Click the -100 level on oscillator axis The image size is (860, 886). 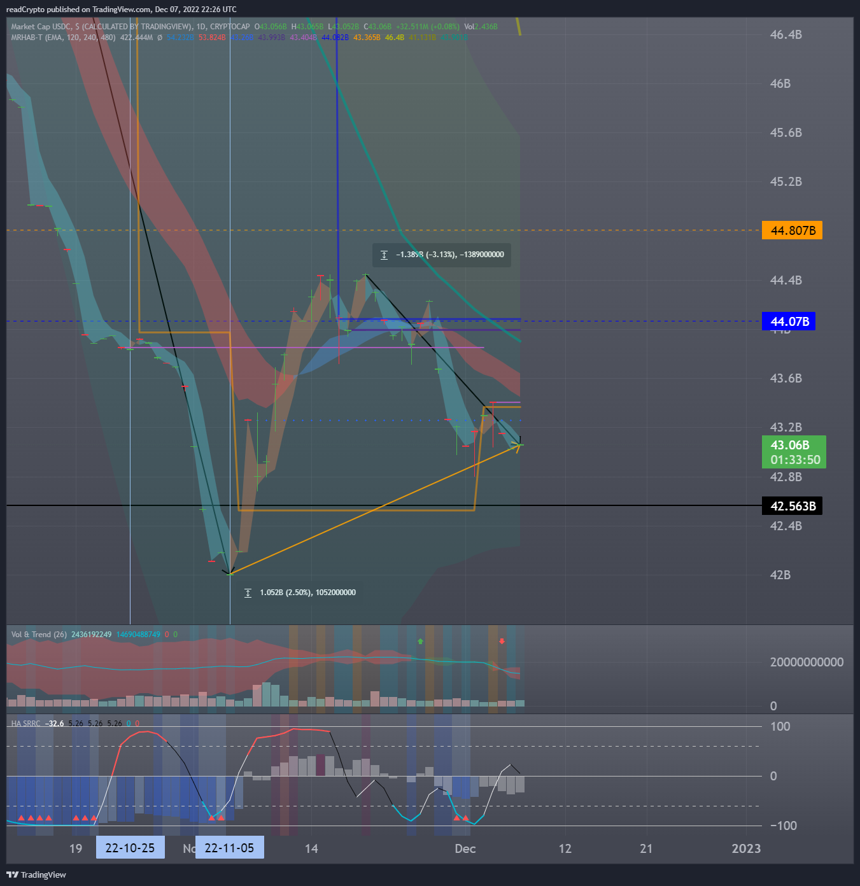(784, 826)
